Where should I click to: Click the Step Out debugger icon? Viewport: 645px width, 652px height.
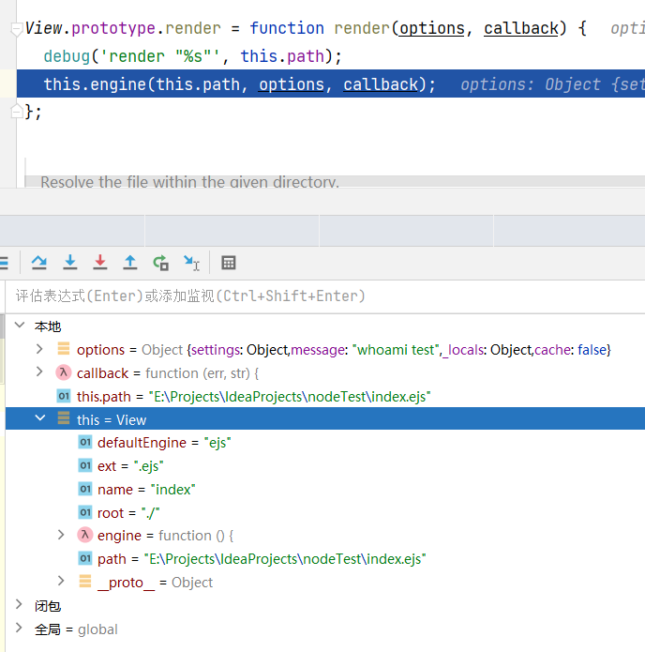click(130, 263)
